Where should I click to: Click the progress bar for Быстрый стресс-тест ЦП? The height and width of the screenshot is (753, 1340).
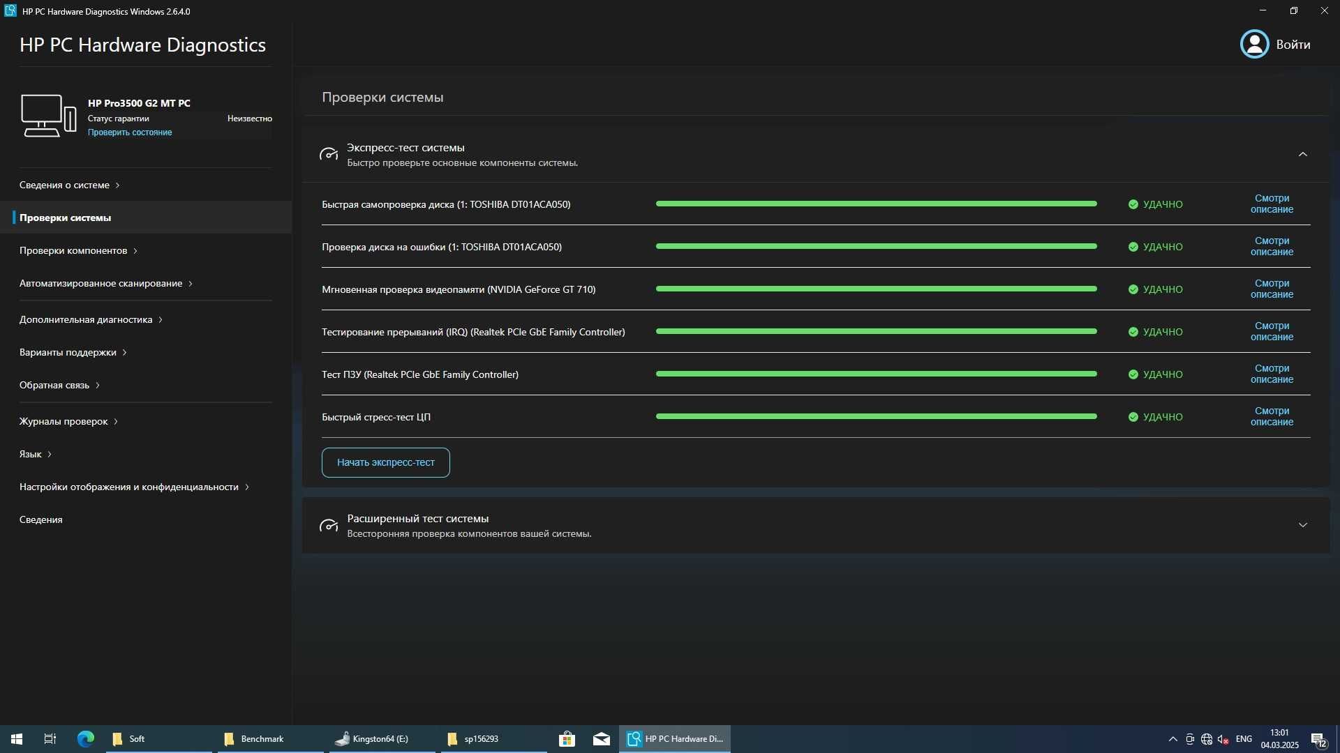[x=877, y=416]
